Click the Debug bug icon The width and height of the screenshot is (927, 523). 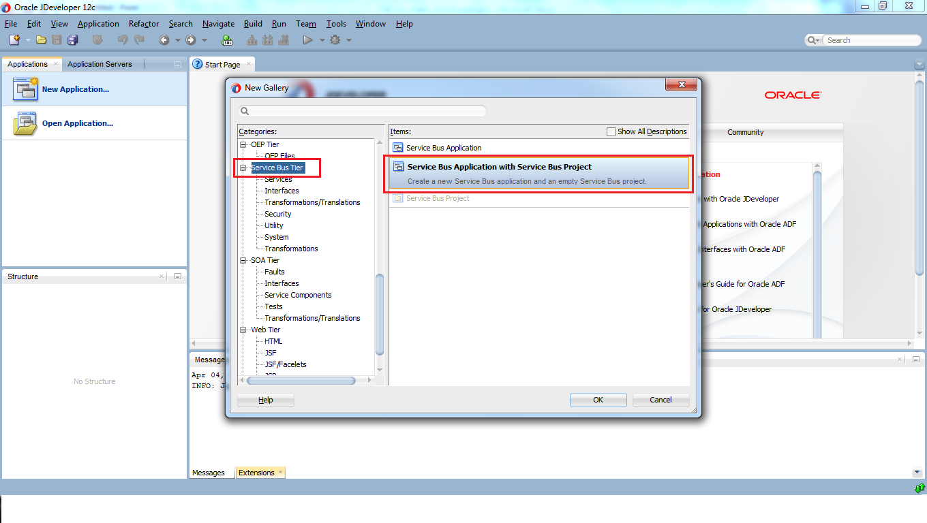(335, 40)
